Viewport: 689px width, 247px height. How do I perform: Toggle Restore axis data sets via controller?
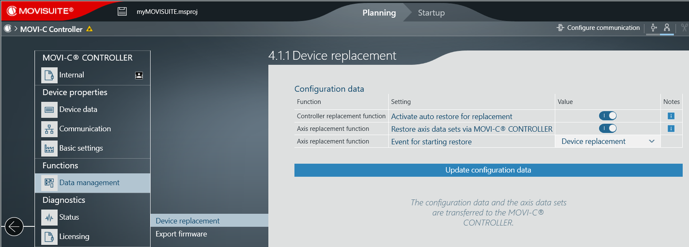[607, 129]
